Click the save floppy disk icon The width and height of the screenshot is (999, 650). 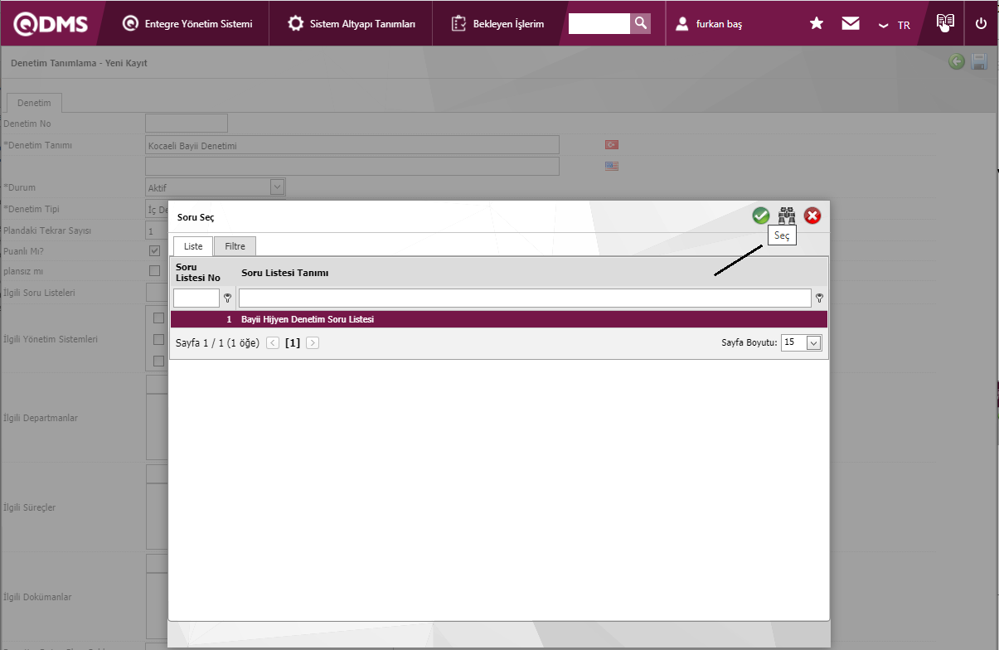click(x=979, y=61)
